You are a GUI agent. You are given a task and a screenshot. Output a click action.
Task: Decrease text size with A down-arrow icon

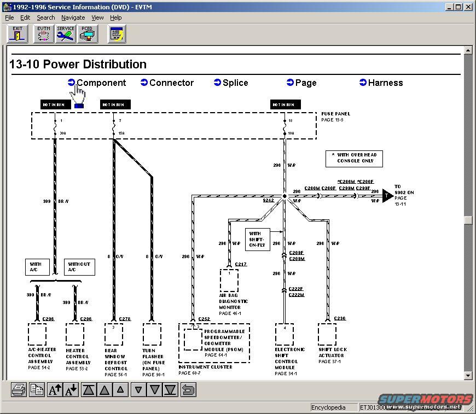coord(72,389)
